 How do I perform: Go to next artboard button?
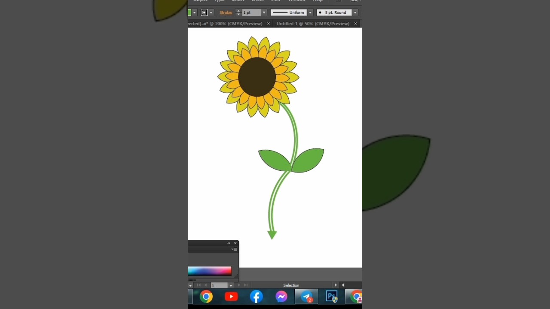coord(239,285)
